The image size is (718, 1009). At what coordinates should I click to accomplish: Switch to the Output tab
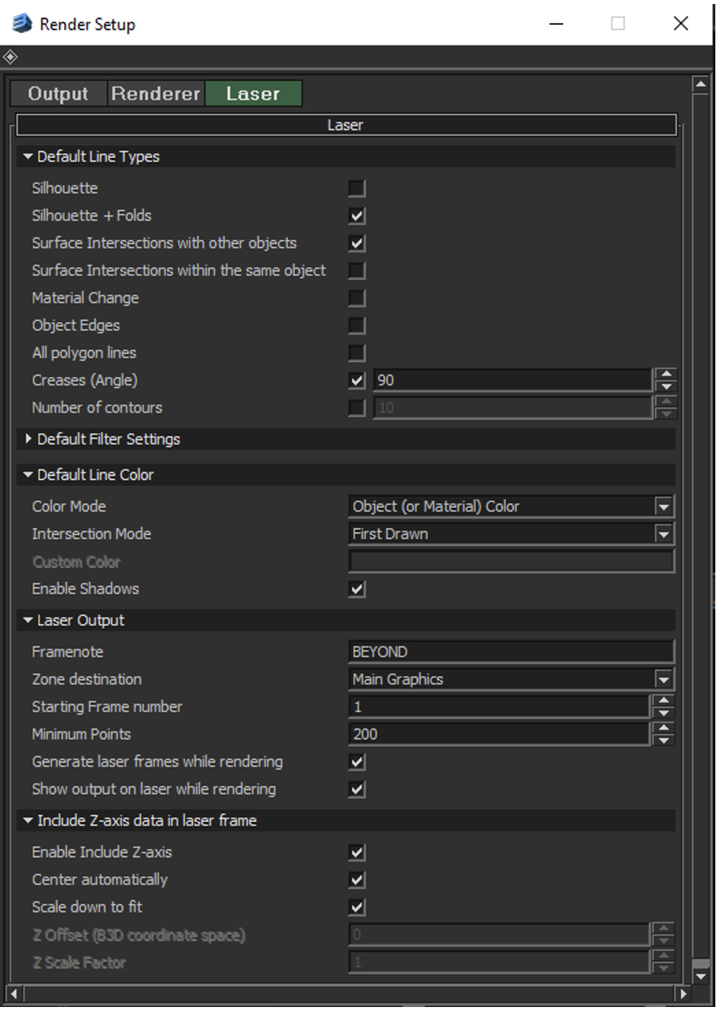pos(58,94)
